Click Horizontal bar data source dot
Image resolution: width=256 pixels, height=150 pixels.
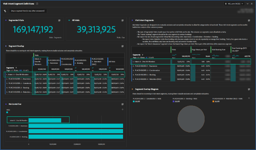coord(6,104)
